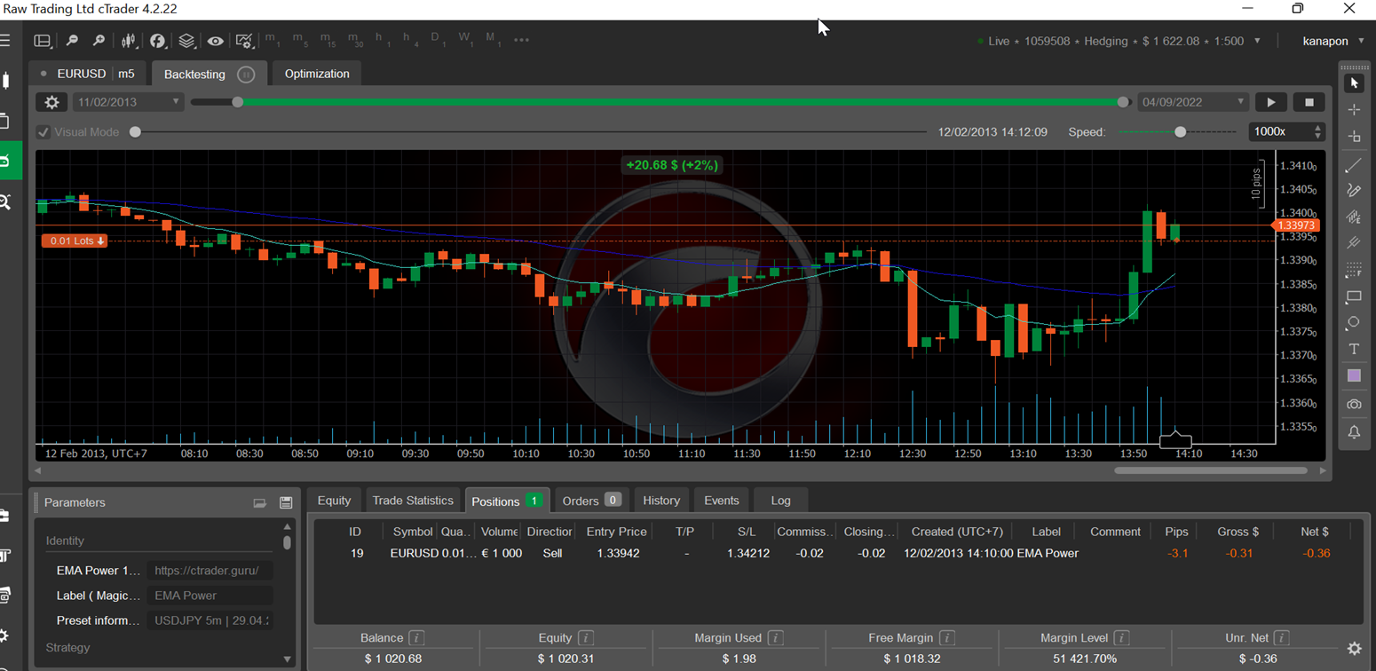Open the end date 04/09/2022 dropdown
This screenshot has width=1376, height=671.
click(x=1193, y=102)
